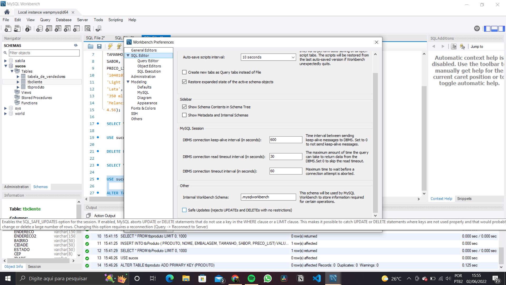Collapse the Modeling preferences node

[x=128, y=82]
